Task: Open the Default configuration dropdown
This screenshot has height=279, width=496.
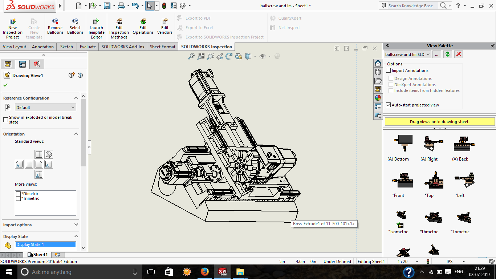Action: [x=46, y=108]
